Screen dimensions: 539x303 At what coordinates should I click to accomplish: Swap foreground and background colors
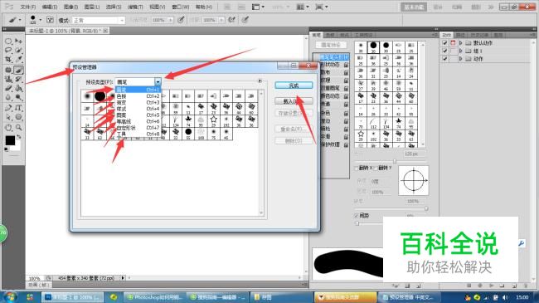pyautogui.click(x=19, y=137)
